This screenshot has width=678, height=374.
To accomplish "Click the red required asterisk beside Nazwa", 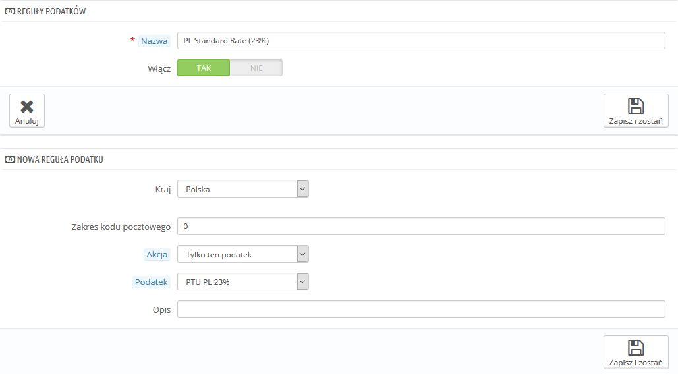I will coord(133,41).
